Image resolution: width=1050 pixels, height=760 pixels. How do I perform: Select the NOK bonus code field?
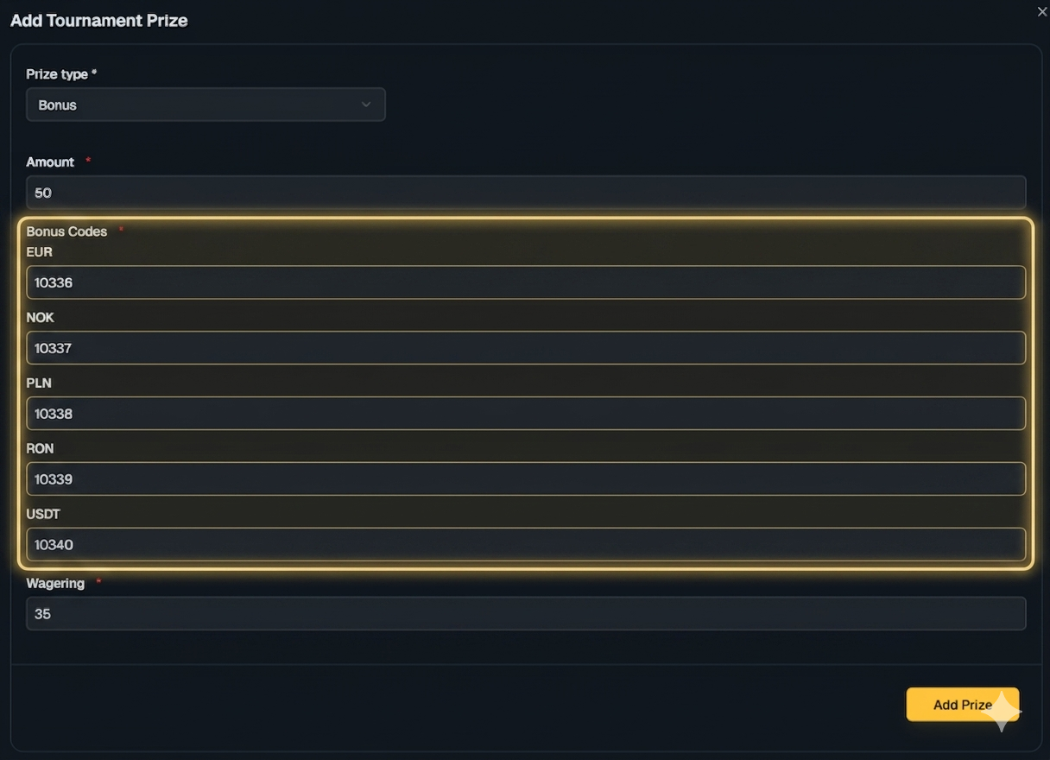click(526, 348)
